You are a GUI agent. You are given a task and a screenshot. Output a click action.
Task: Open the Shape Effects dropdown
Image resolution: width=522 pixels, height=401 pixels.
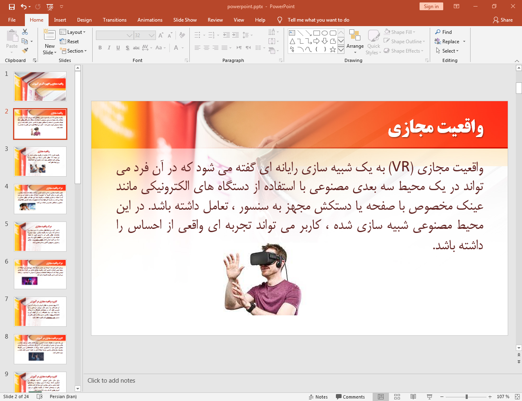[x=404, y=51]
